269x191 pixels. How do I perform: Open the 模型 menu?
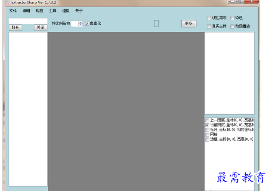pos(66,11)
